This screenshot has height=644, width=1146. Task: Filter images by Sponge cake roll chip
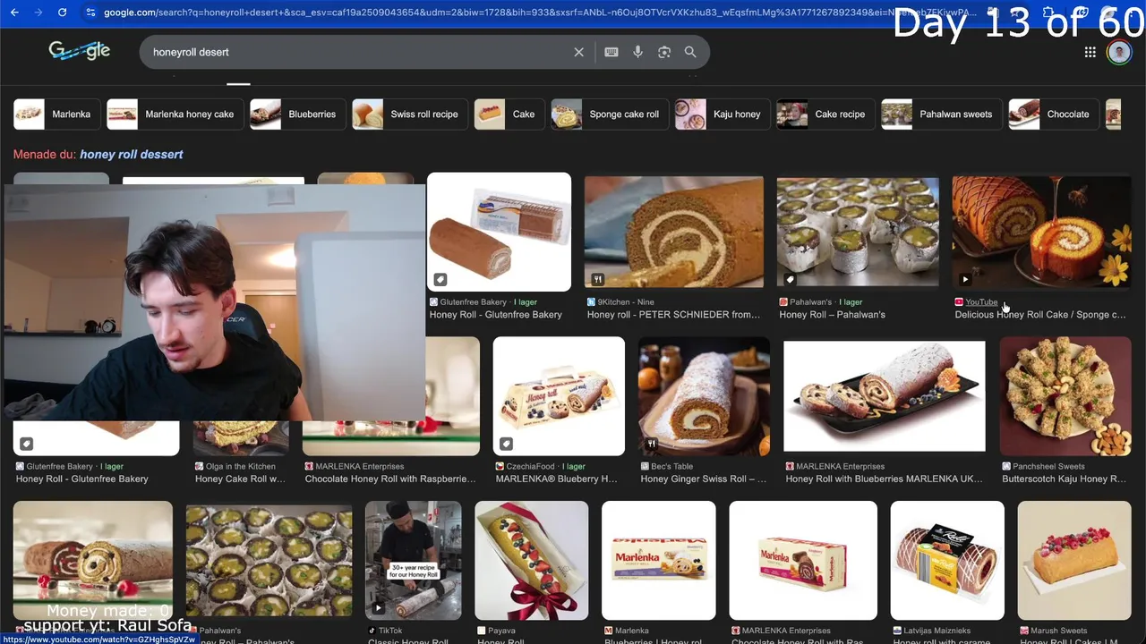pos(610,114)
